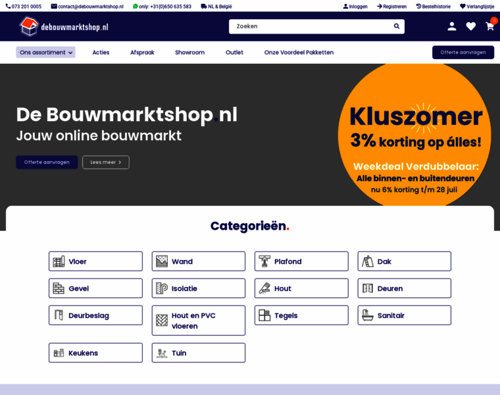Click the Deurbeslag category icon
This screenshot has height=395, width=500.
tap(59, 315)
